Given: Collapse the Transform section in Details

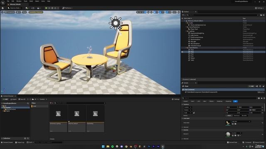Looking at the screenshot, I should [182, 104].
